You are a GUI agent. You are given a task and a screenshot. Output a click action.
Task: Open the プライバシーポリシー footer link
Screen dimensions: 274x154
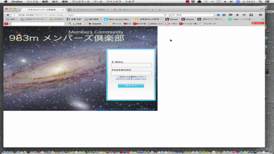[x=121, y=110]
